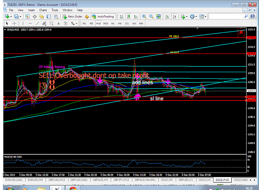The image size is (259, 190).
Task: Click the toolbar search input field
Action: point(226,17)
